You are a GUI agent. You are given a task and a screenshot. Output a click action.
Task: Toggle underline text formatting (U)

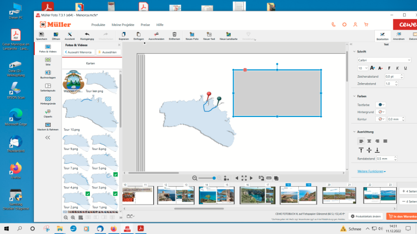coord(405,68)
